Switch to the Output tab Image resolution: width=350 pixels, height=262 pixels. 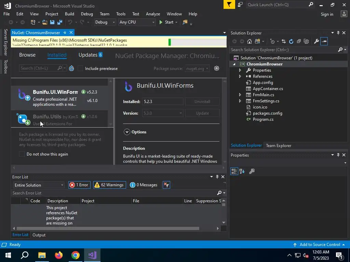coord(39,235)
